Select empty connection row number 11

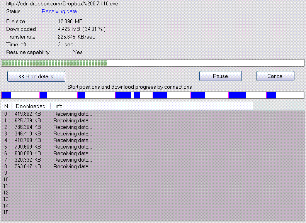153,186
